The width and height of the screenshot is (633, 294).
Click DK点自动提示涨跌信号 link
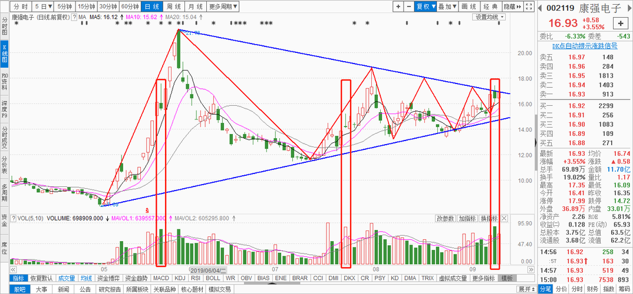pos(585,46)
